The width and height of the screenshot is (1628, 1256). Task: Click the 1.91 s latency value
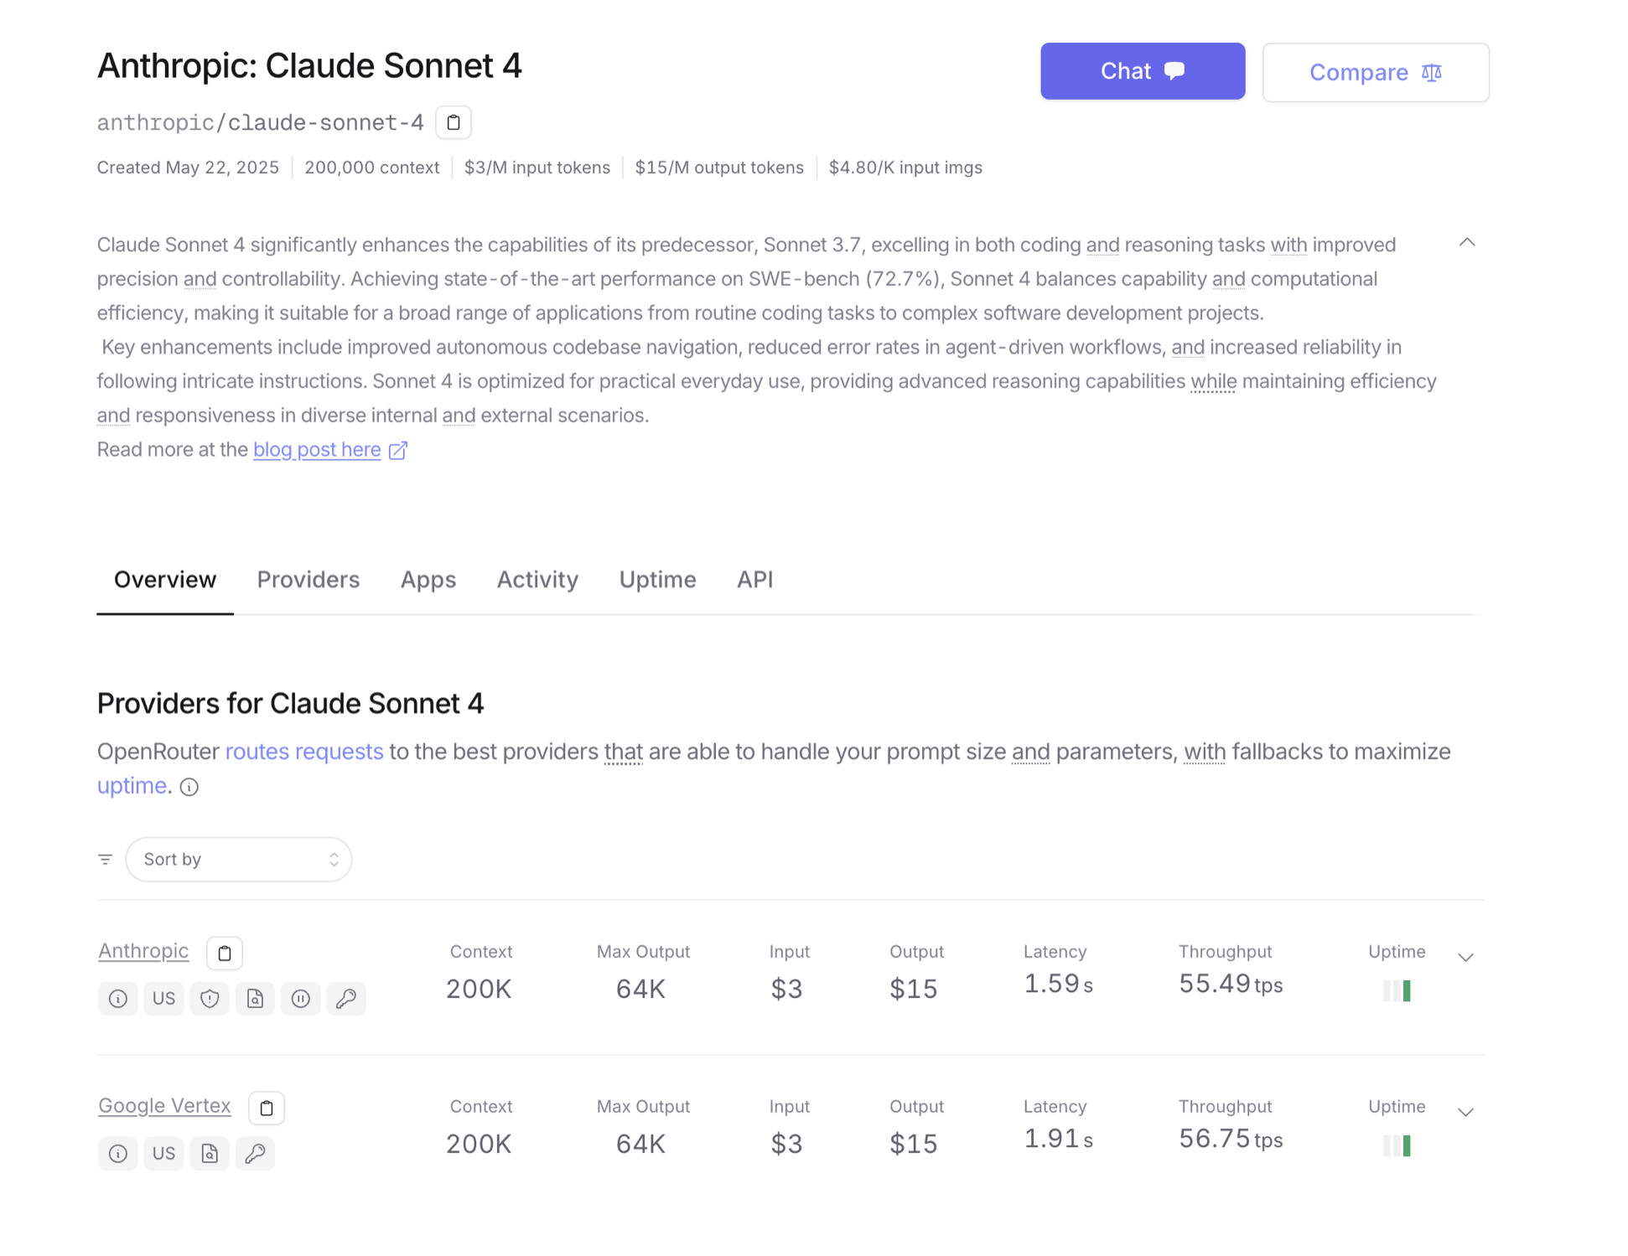[1058, 1140]
